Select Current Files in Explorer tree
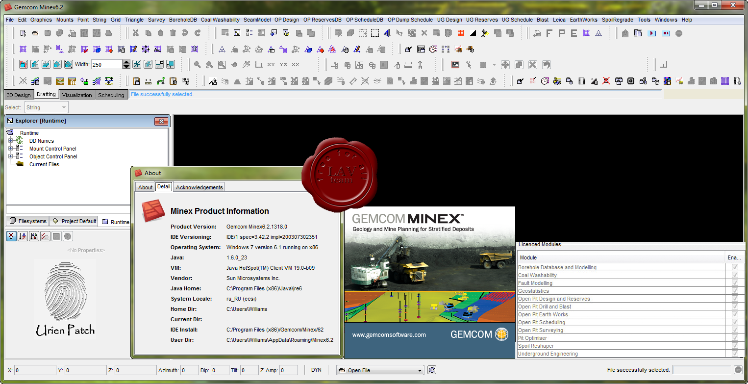The height and width of the screenshot is (384, 748). [44, 164]
